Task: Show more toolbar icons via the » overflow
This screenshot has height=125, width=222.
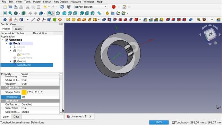Action: click(212, 19)
